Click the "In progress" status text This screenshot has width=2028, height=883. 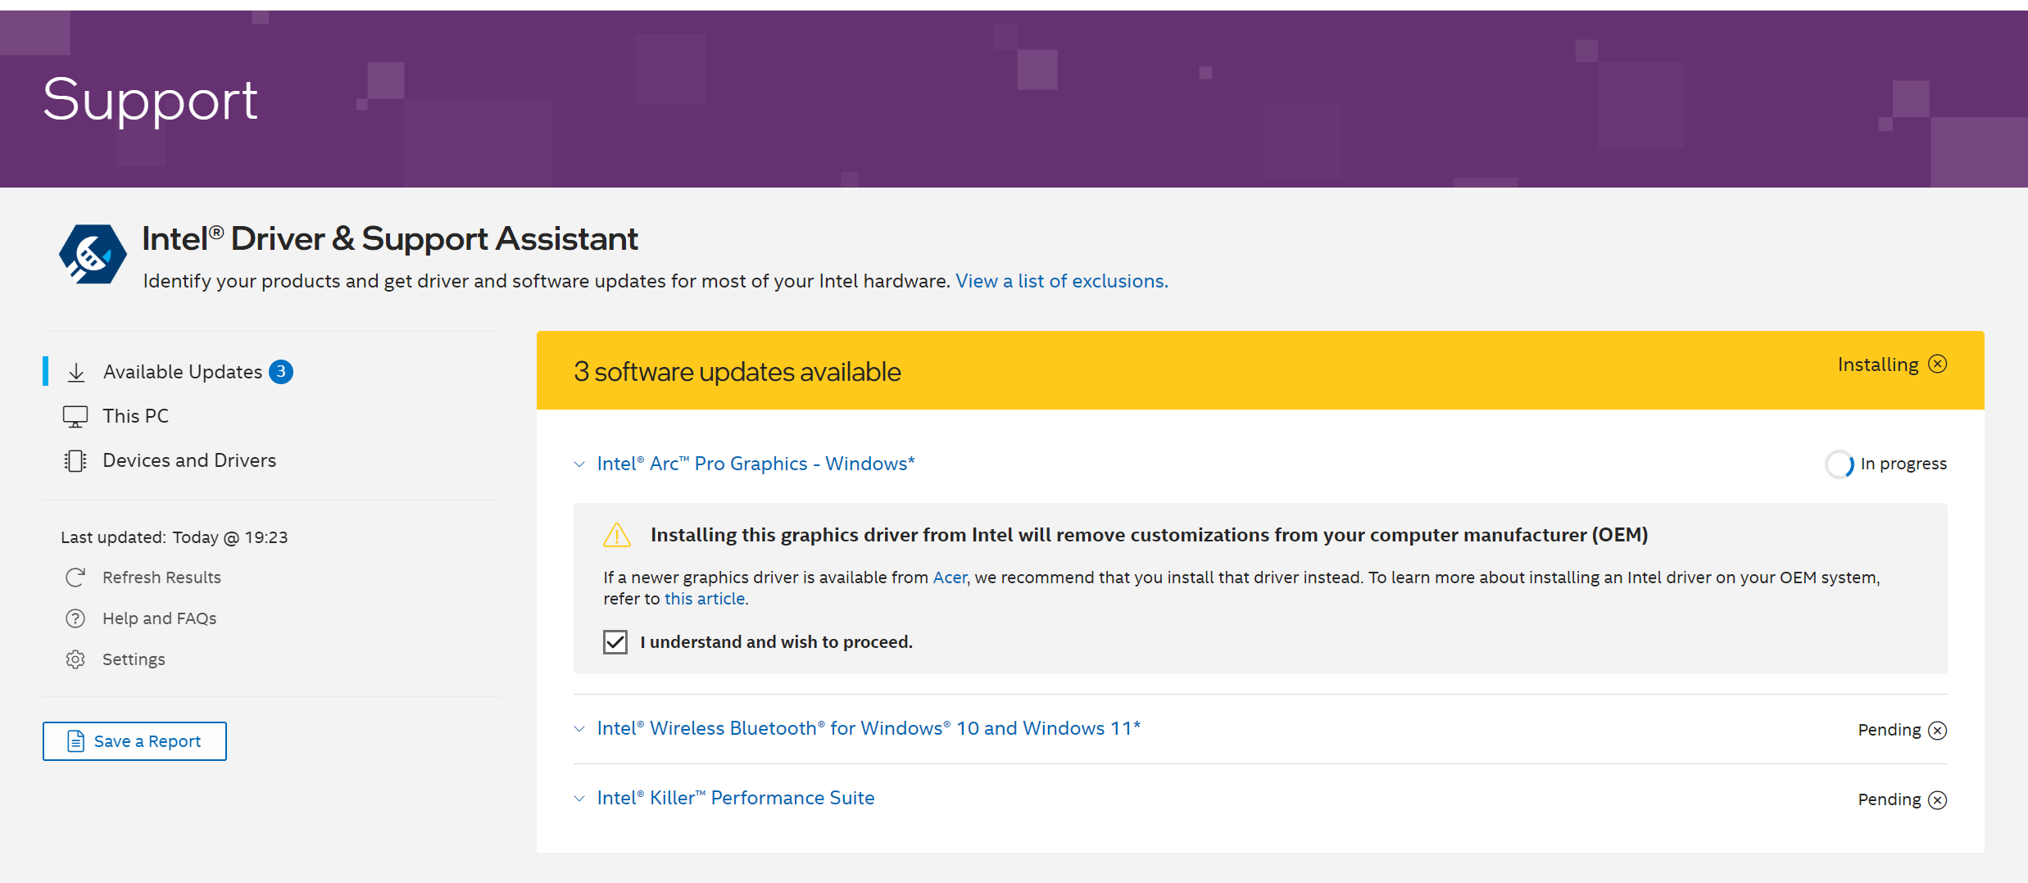click(x=1903, y=464)
